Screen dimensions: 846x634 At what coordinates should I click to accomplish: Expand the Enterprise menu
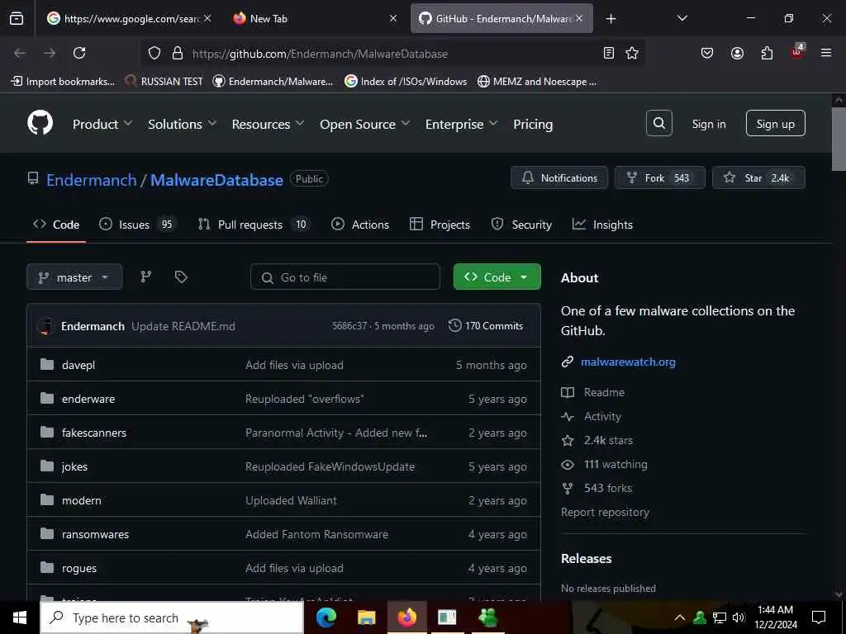click(x=461, y=124)
